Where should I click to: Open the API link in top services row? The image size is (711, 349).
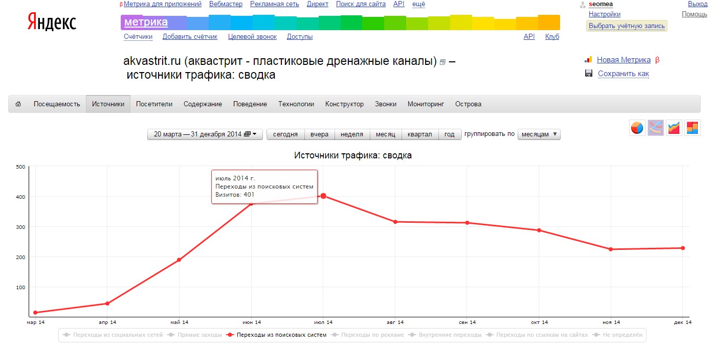point(399,4)
